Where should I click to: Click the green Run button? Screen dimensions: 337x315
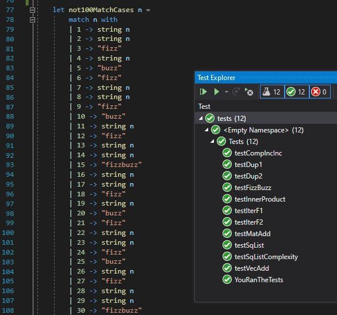tap(217, 92)
